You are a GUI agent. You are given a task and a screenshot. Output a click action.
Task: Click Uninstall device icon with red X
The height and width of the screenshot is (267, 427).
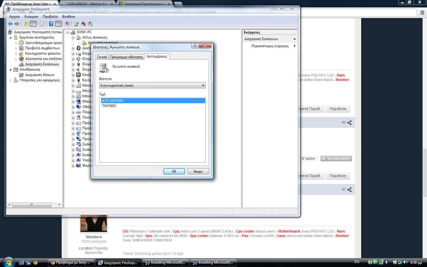[83, 24]
